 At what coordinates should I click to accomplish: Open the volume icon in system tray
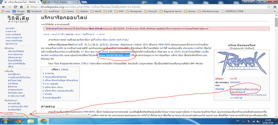coord(259,121)
